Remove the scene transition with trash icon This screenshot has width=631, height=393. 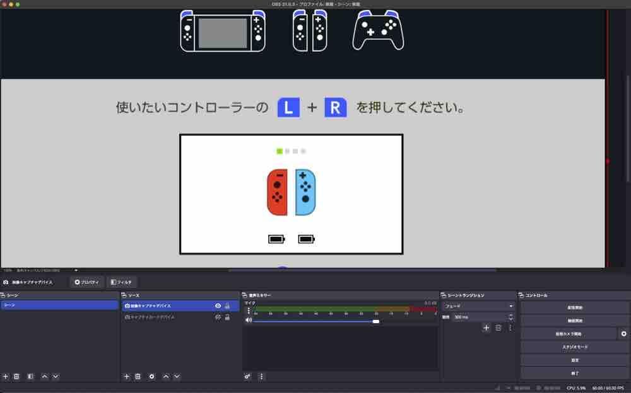coord(498,328)
